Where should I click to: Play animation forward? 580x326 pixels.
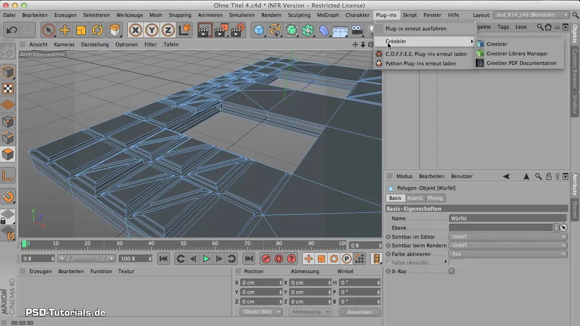tap(206, 259)
